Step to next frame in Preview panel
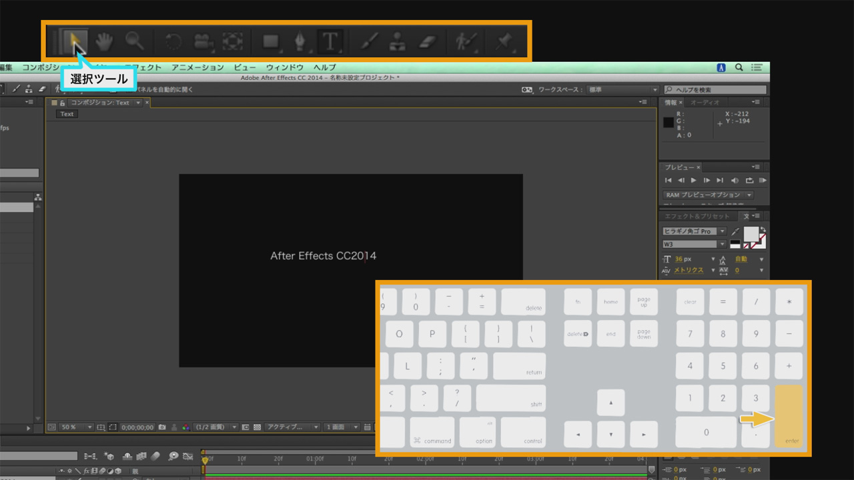854x480 pixels. (x=707, y=181)
